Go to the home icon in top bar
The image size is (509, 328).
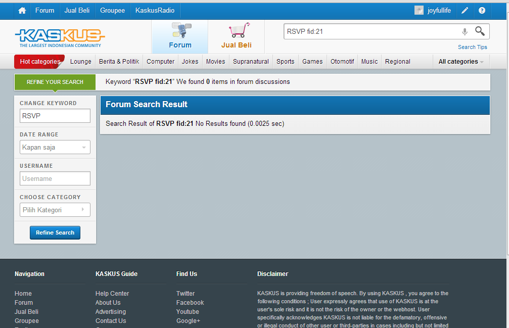(22, 11)
